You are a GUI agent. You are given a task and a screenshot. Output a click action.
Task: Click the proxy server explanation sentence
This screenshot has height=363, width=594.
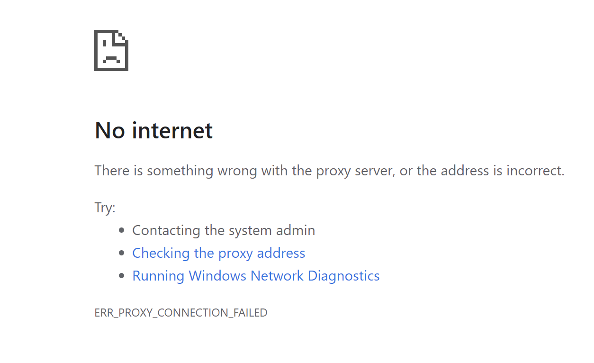click(329, 171)
